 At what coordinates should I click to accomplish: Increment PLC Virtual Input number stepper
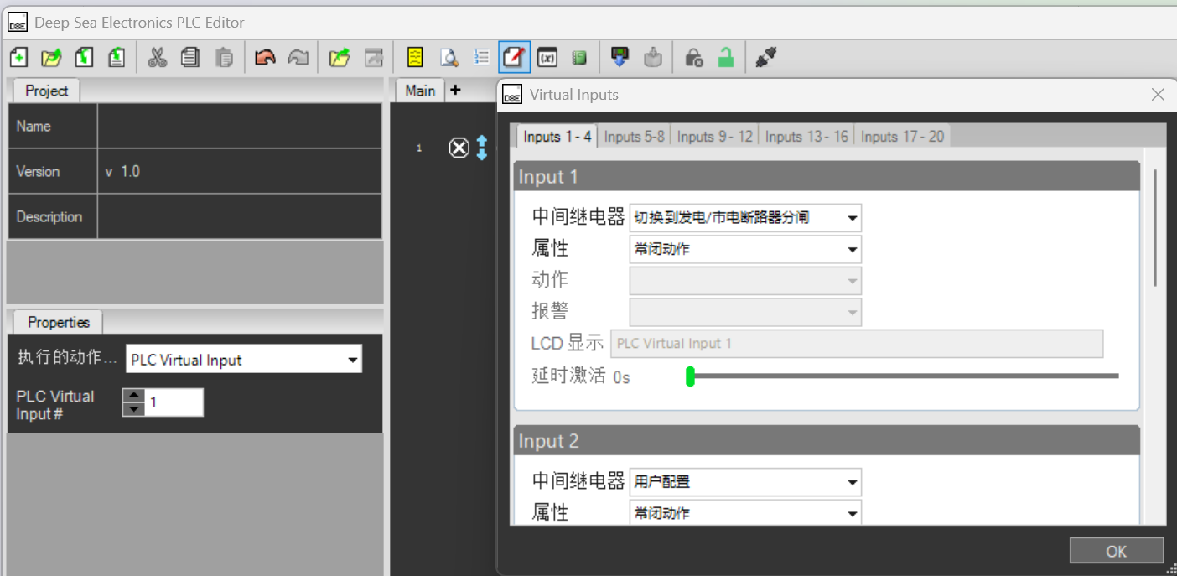click(133, 395)
